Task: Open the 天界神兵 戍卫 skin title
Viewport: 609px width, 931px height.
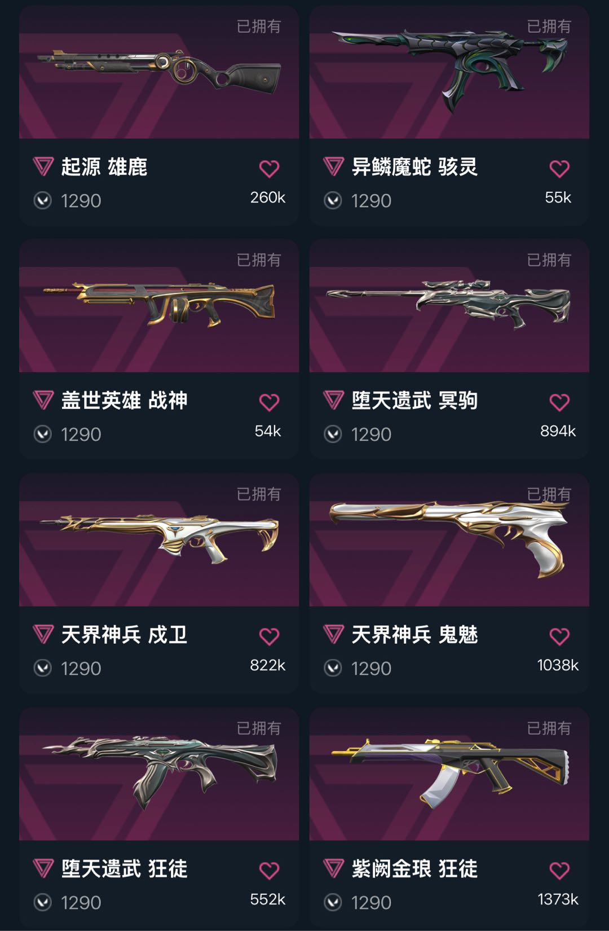Action: tap(124, 635)
